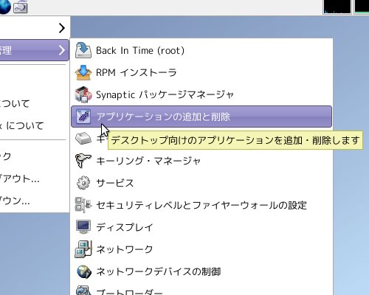Click the ネットワーク computers icon
The width and height of the screenshot is (369, 295).
83,249
